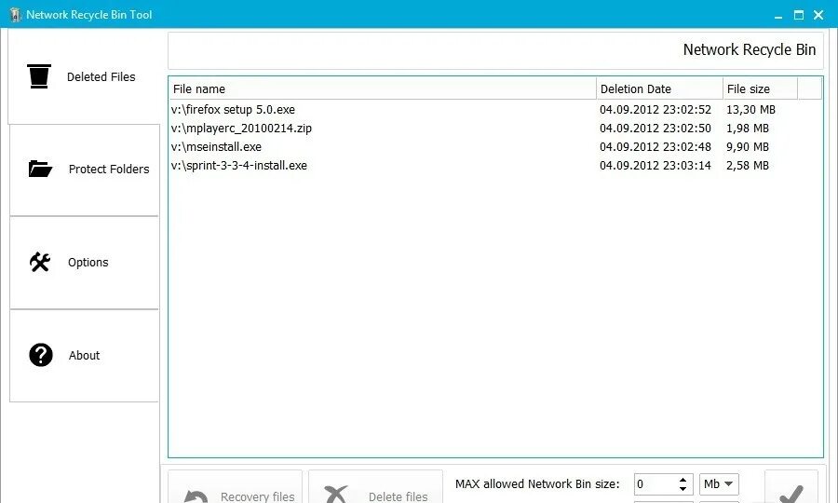838x503 pixels.
Task: Click the deletion date 04.09.2012 23:02:50
Action: coord(656,129)
